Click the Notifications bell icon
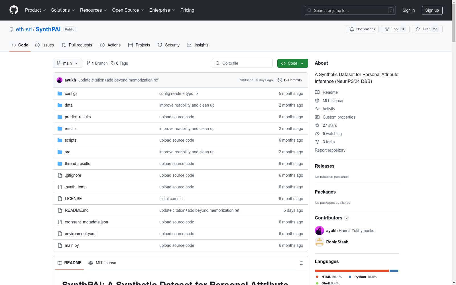Screen dimensions: 456x285 click(352, 29)
